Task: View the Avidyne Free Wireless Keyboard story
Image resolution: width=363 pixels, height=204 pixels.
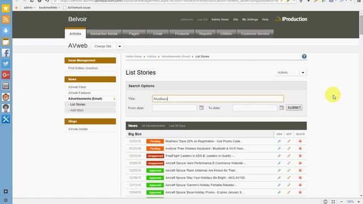Action: point(279,148)
